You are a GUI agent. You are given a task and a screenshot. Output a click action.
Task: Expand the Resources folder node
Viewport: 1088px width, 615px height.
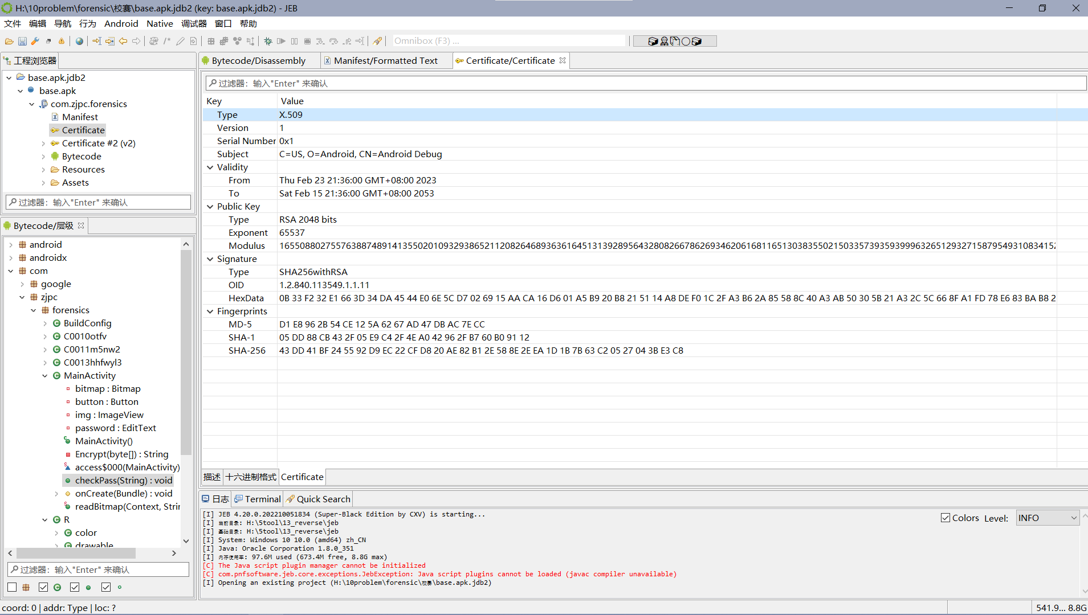[x=43, y=170]
